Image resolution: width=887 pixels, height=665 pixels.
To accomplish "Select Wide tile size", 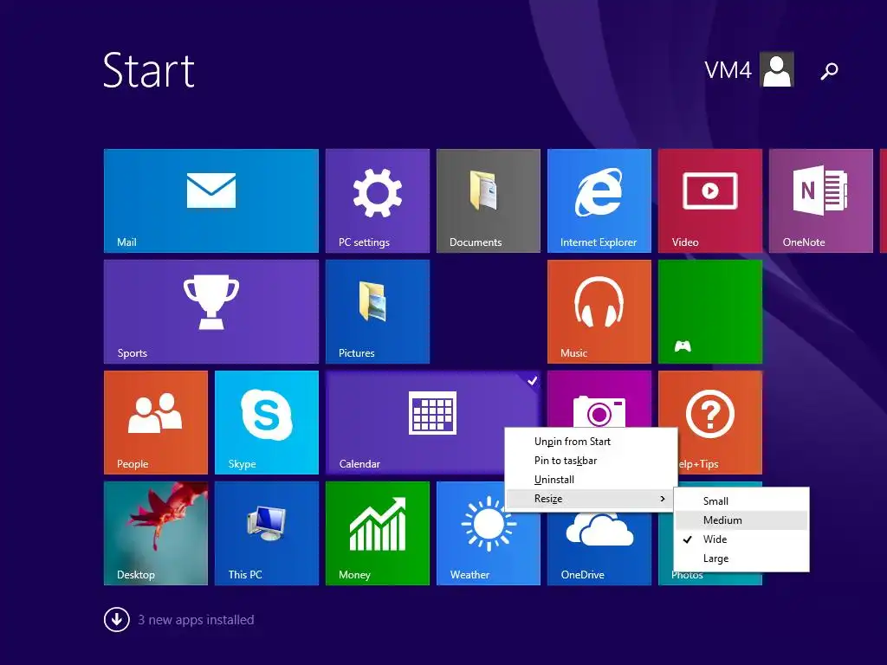I will (x=741, y=539).
